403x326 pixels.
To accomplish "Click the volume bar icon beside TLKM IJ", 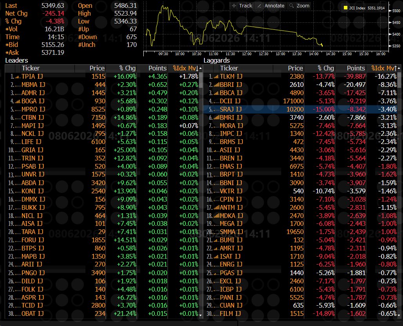I will click(x=216, y=77).
